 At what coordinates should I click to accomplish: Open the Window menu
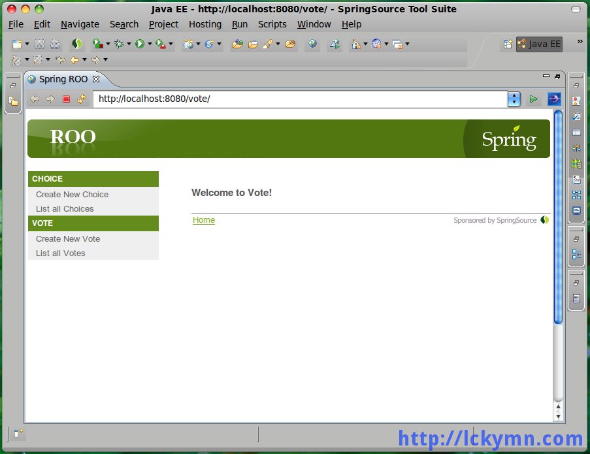(314, 24)
